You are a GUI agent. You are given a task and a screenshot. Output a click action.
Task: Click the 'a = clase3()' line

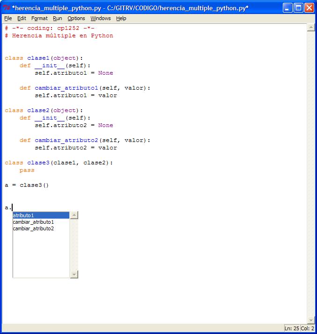tap(27, 185)
